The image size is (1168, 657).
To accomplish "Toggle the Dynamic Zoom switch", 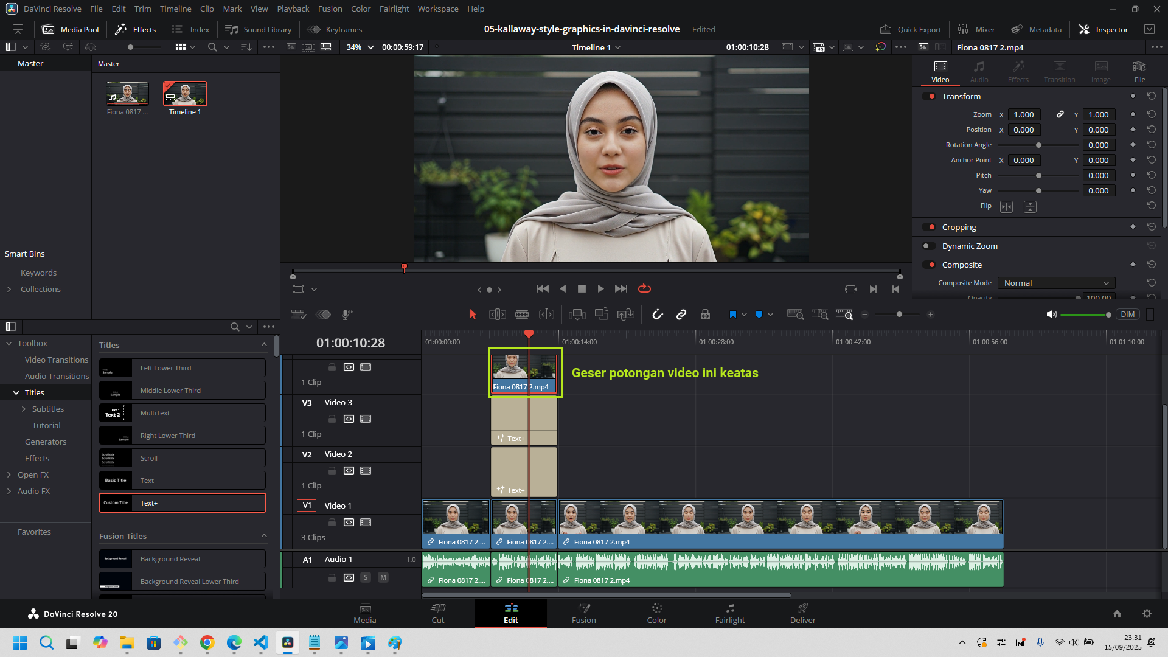I will pyautogui.click(x=928, y=246).
